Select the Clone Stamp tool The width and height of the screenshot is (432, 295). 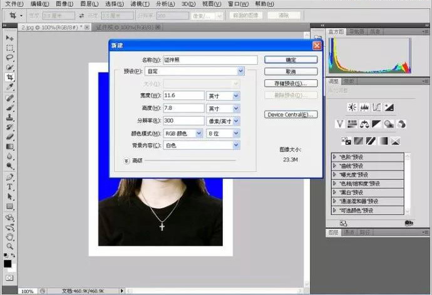tap(9, 117)
